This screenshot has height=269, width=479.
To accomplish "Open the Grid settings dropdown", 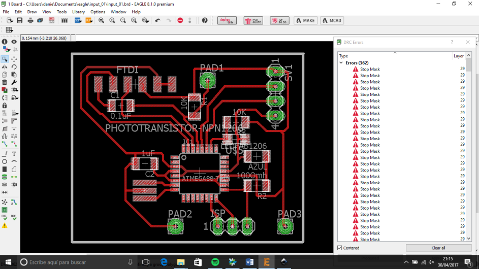I will [x=9, y=29].
